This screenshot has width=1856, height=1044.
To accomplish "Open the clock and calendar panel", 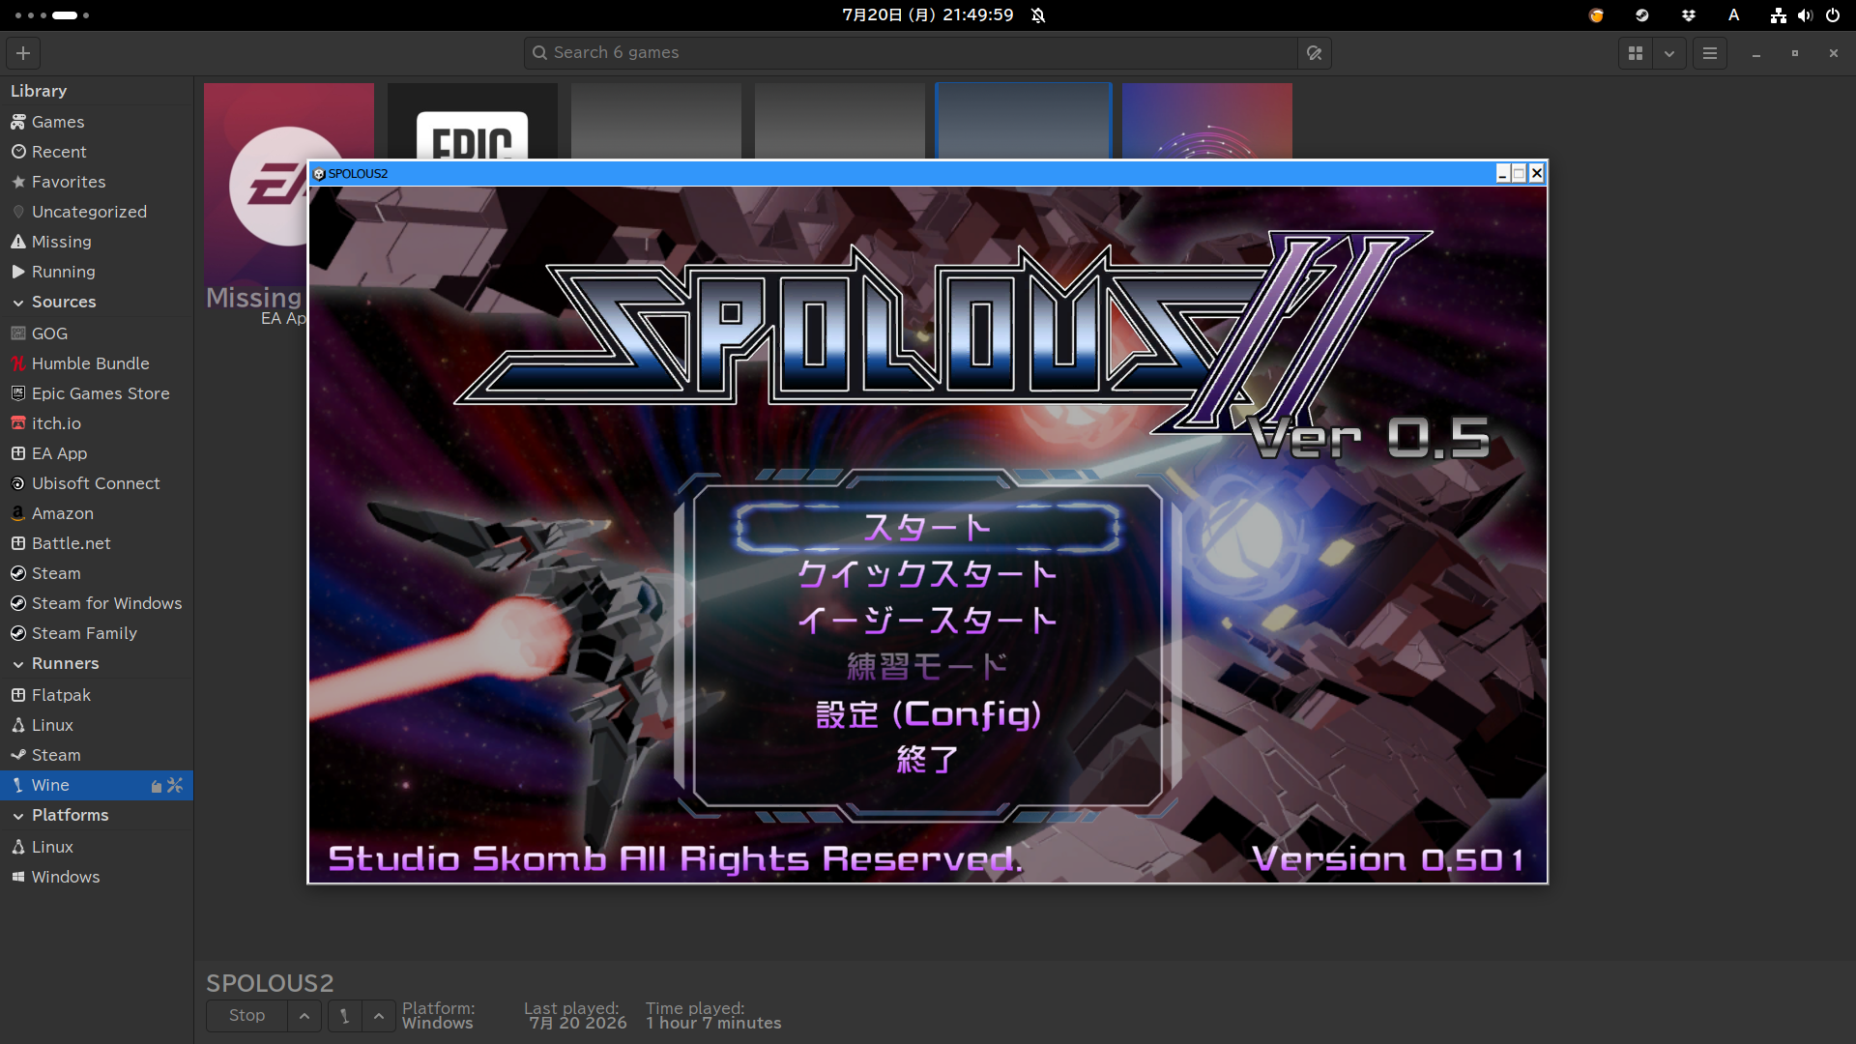I will click(x=927, y=15).
